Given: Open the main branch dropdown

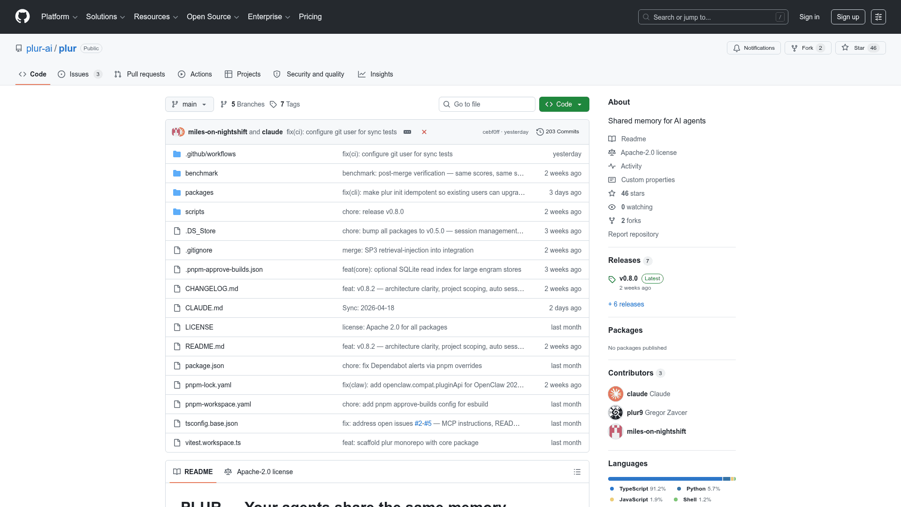Looking at the screenshot, I should [x=189, y=104].
